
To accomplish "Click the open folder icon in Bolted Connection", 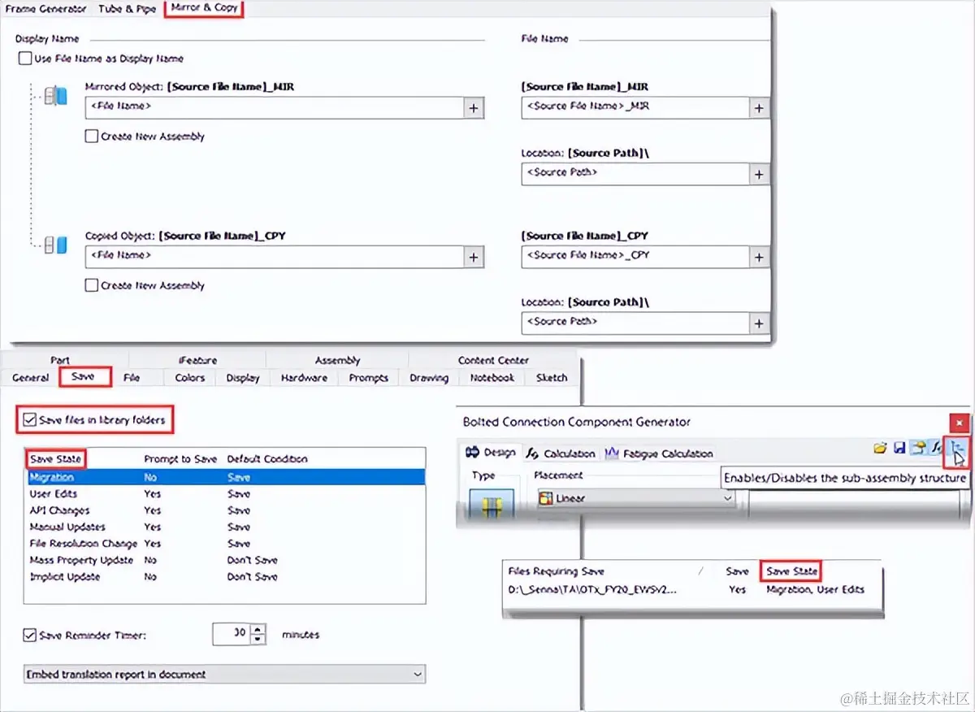I will (880, 448).
